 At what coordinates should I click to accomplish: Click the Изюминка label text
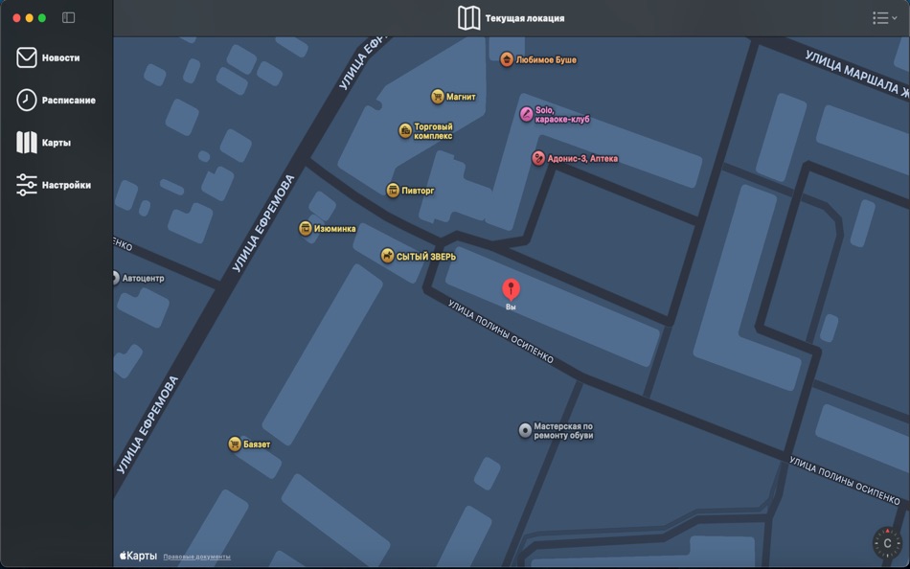[x=335, y=229]
